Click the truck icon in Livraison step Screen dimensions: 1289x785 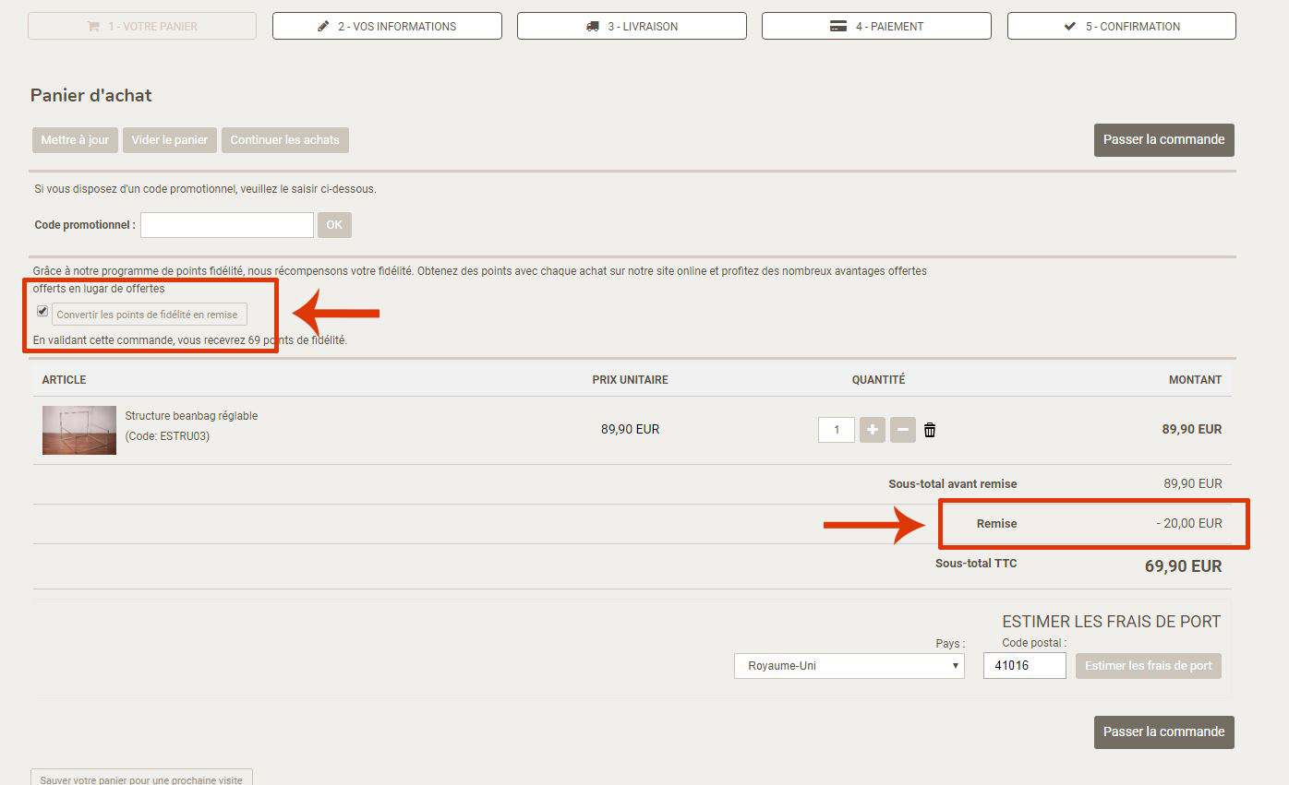click(593, 27)
